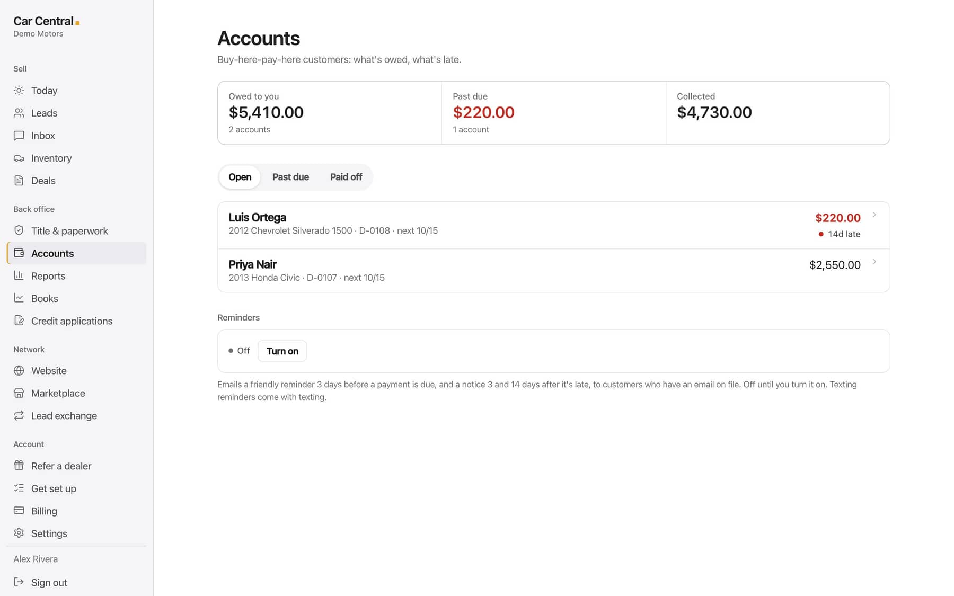This screenshot has height=596, width=954.
Task: Click the Sign out arrow icon
Action: click(19, 582)
